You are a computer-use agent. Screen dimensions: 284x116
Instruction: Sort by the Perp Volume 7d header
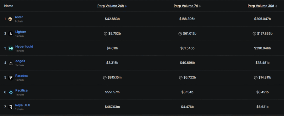click(x=186, y=6)
